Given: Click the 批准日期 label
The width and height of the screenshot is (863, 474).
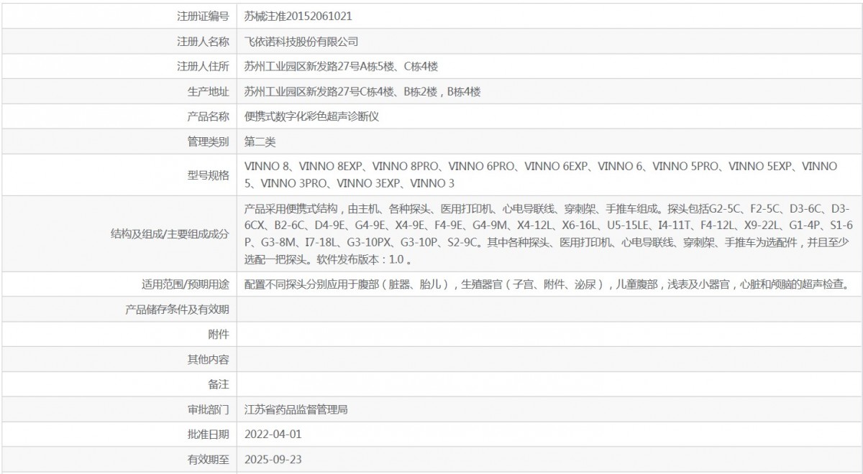Looking at the screenshot, I should [x=208, y=434].
